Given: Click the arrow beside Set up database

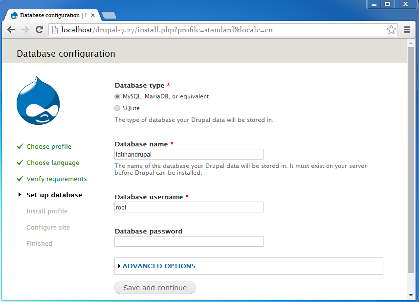Looking at the screenshot, I should pyautogui.click(x=20, y=195).
